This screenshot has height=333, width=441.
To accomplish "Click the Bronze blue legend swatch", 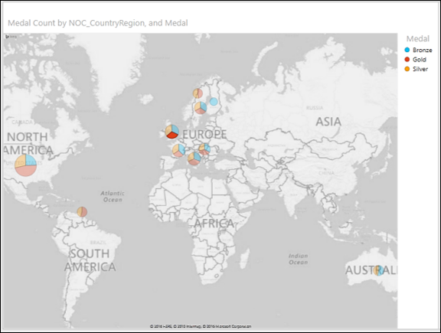I will click(x=407, y=50).
